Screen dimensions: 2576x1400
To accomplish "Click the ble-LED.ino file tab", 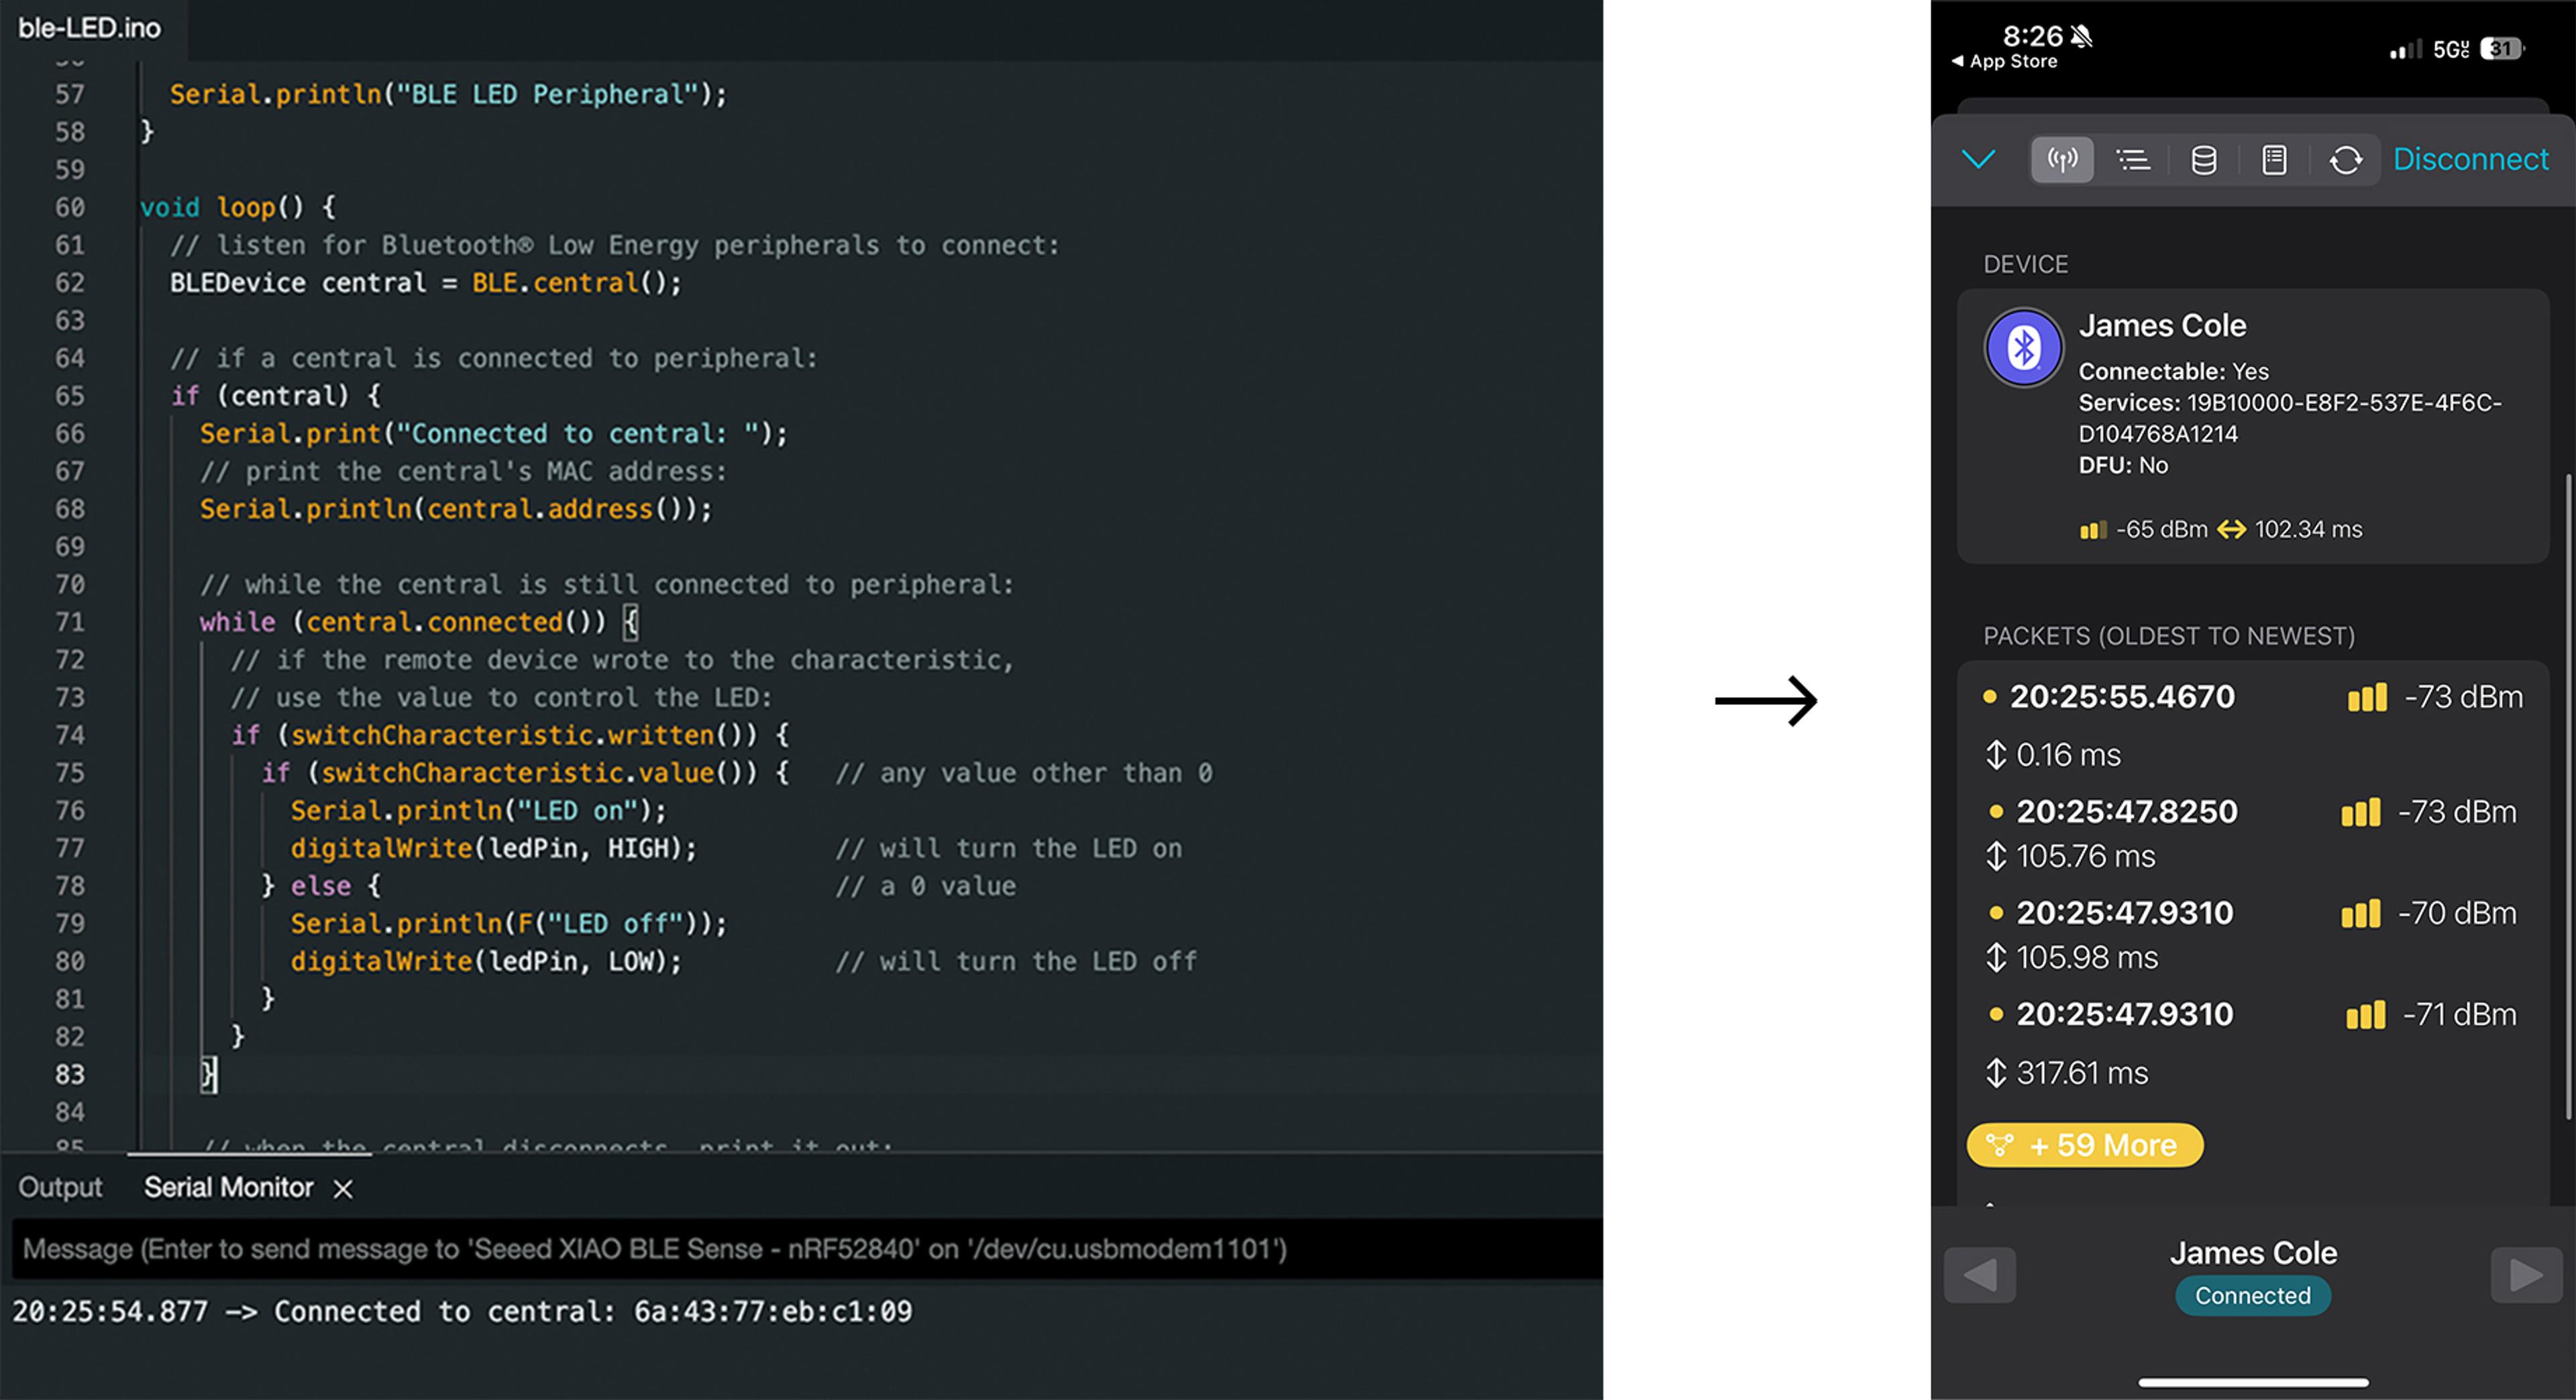I will pos(90,28).
